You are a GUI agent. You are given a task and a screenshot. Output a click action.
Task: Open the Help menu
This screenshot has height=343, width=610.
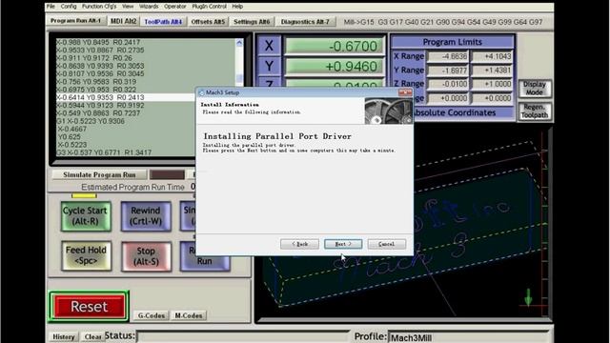coord(237,7)
